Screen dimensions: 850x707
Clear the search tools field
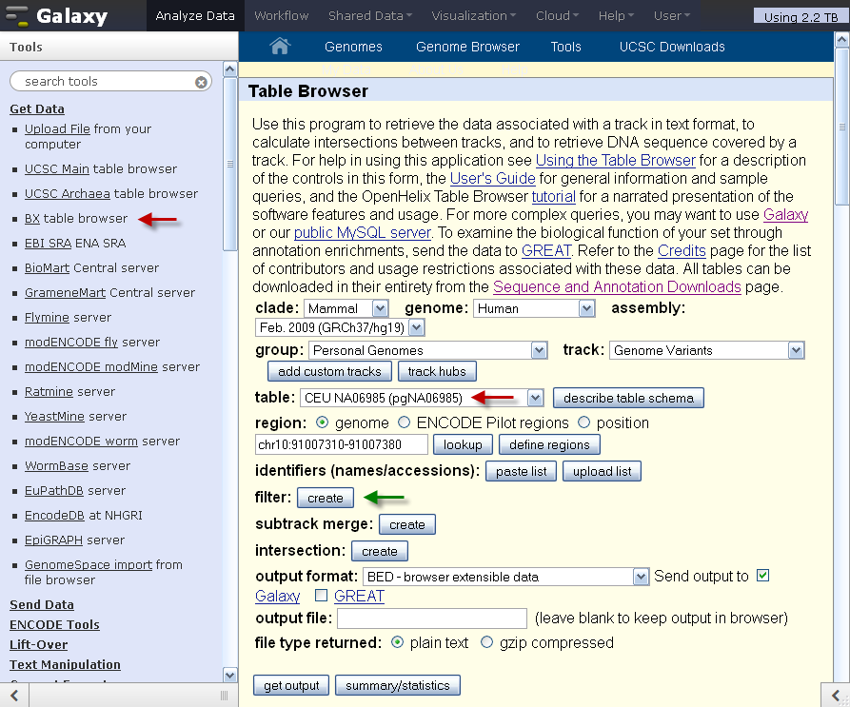[201, 82]
